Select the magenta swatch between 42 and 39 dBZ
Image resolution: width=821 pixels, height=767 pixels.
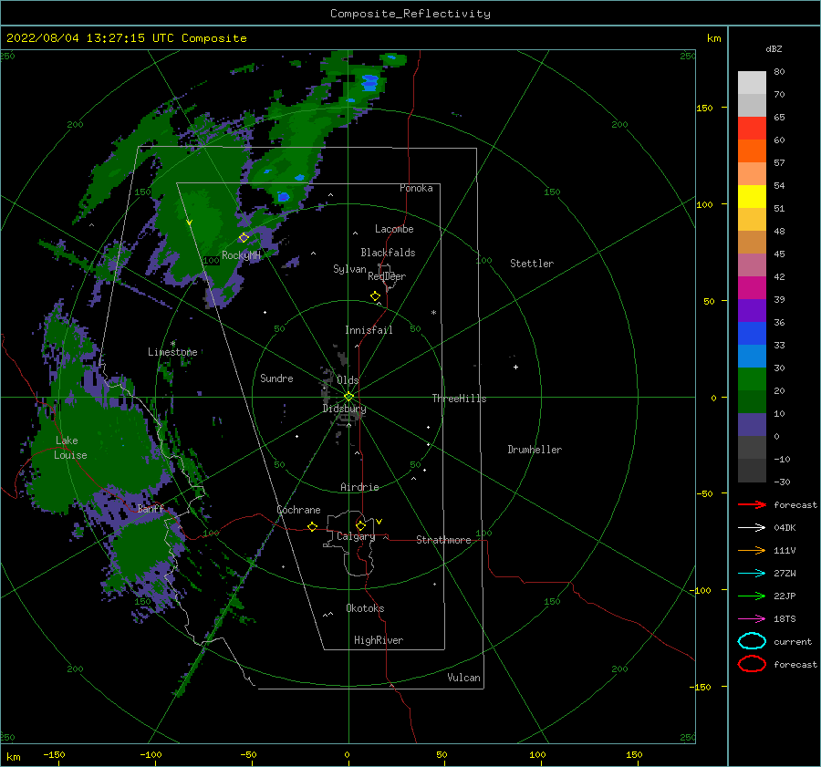click(x=752, y=288)
